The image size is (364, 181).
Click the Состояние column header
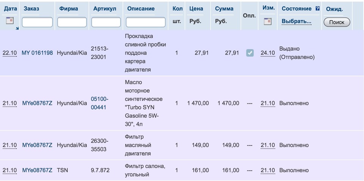[297, 9]
